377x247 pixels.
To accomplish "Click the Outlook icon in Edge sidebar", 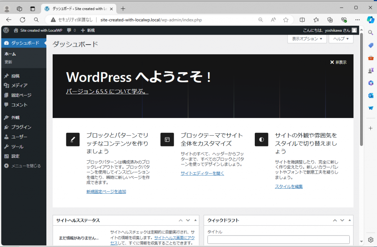I will pos(371,95).
